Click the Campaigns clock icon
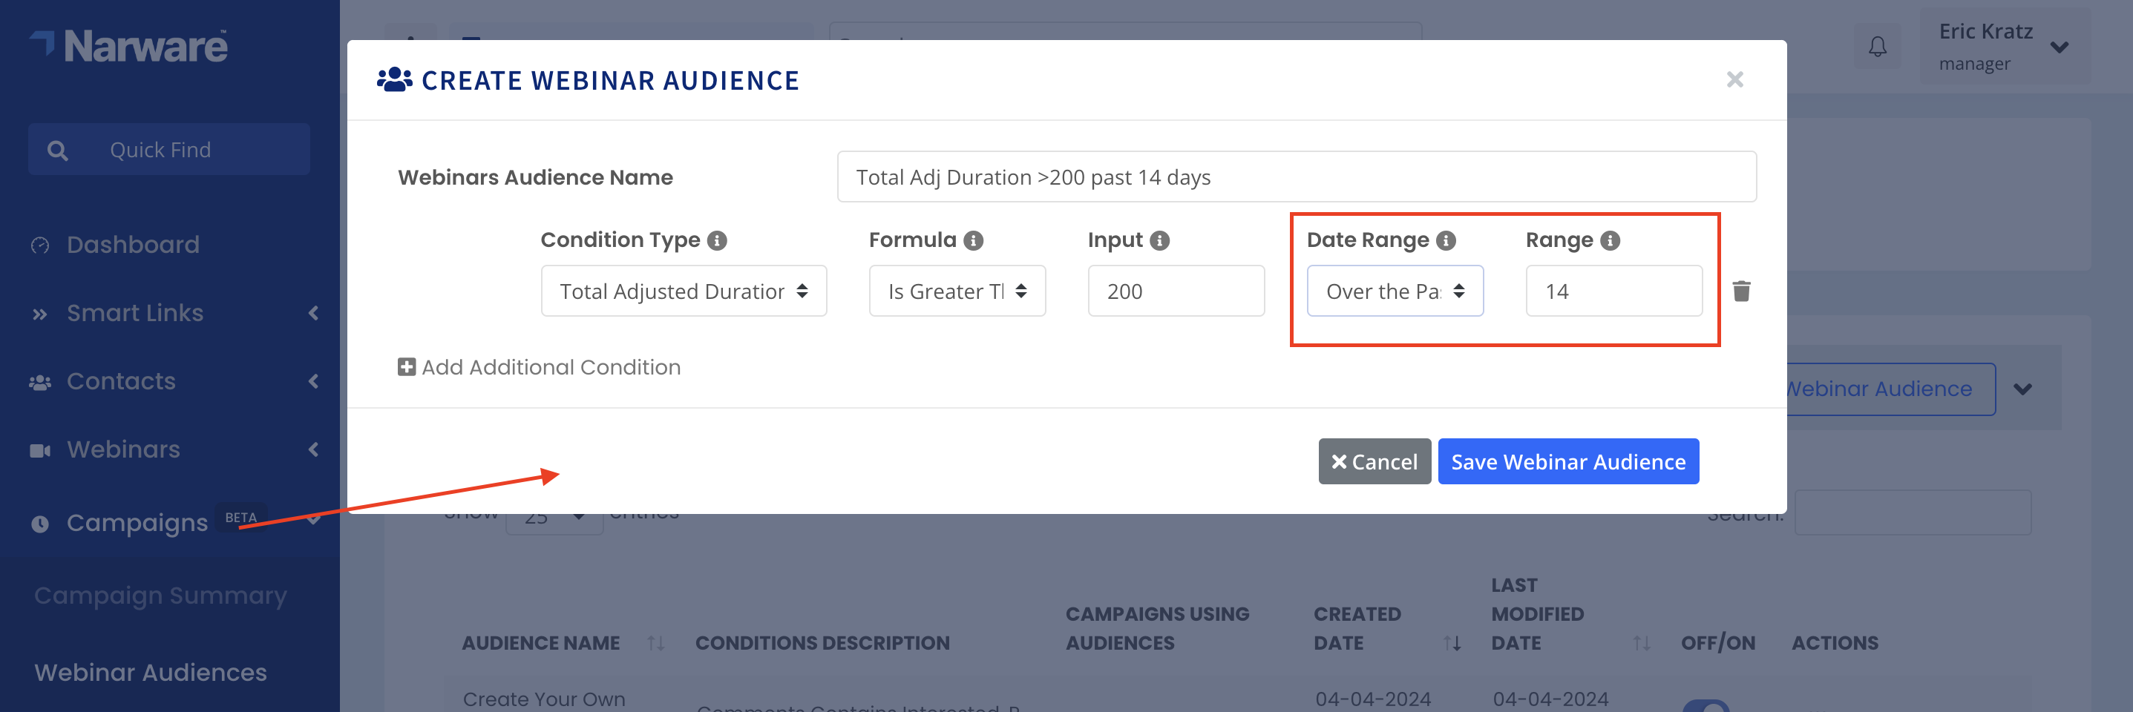This screenshot has height=712, width=2133. [x=40, y=524]
